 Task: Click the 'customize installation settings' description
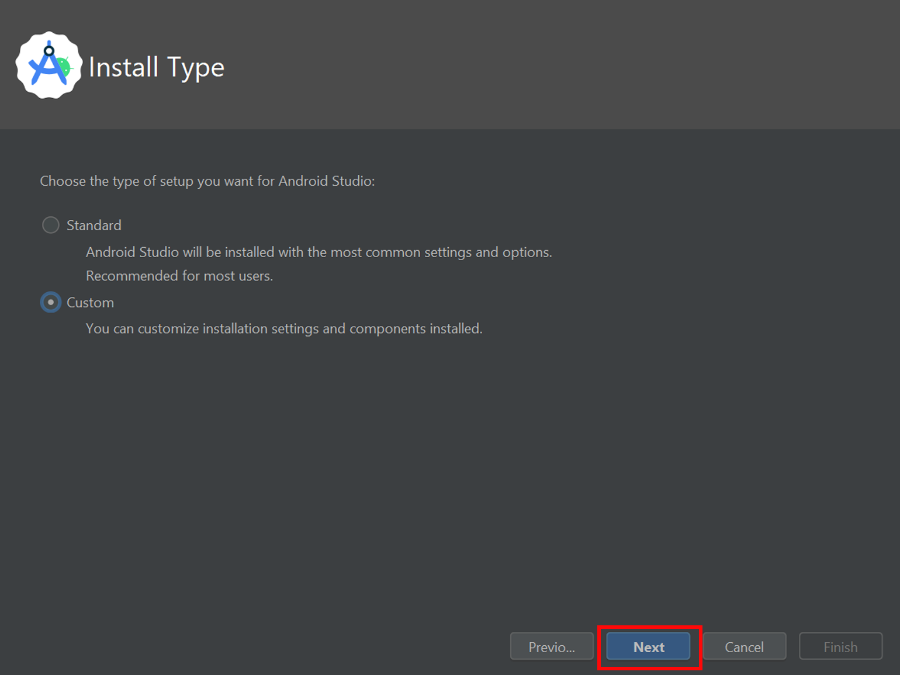click(283, 329)
